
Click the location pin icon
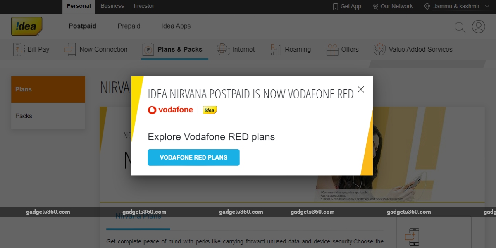[x=427, y=7]
